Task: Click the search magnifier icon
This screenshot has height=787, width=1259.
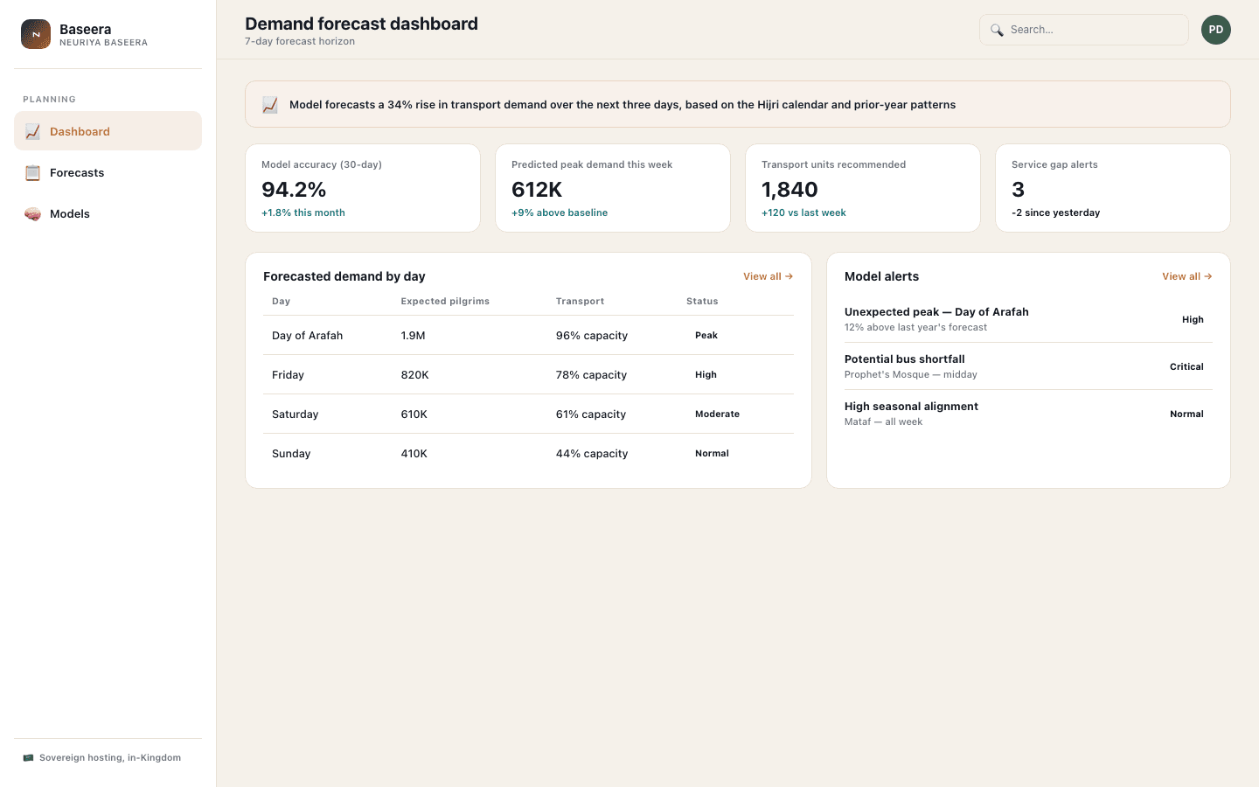Action: tap(997, 30)
